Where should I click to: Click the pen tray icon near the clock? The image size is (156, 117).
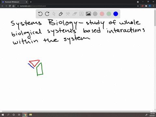pyautogui.click(x=146, y=115)
